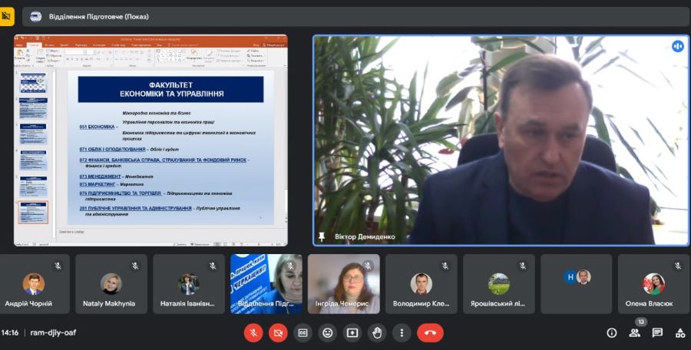The height and width of the screenshot is (350, 691).
Task: Open the emoji reactions picker
Action: tap(327, 333)
